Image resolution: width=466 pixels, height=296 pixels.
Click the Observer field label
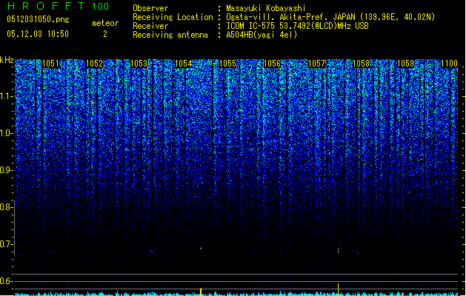(150, 8)
